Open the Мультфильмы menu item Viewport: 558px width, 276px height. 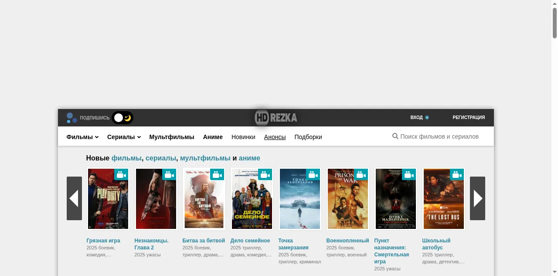(x=172, y=137)
